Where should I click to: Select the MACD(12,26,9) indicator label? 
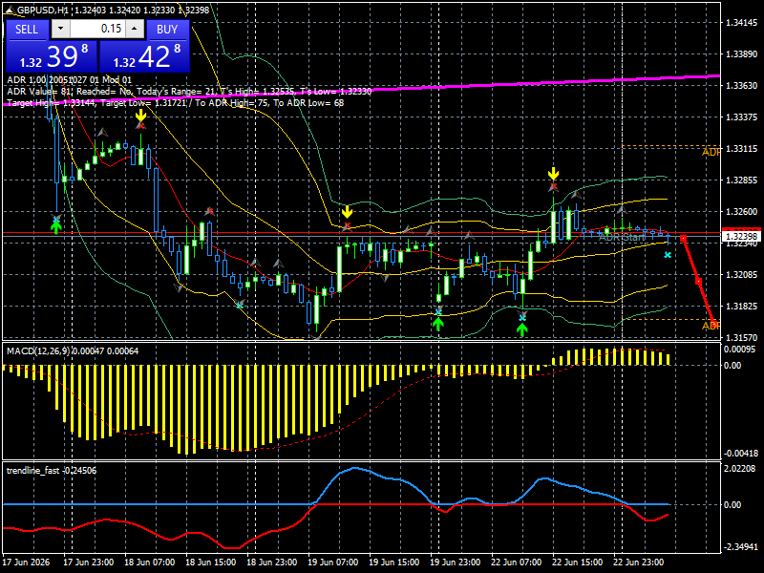73,350
